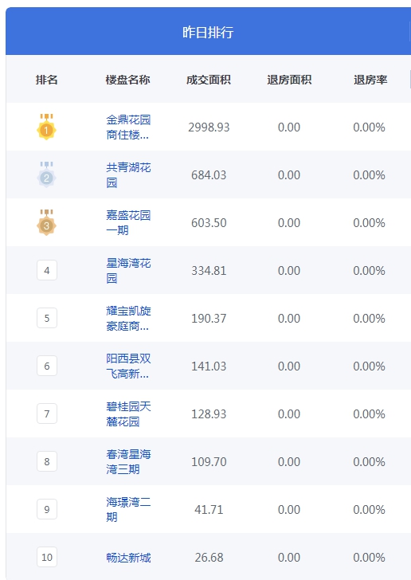Click the 成交面积 column header

[x=209, y=80]
